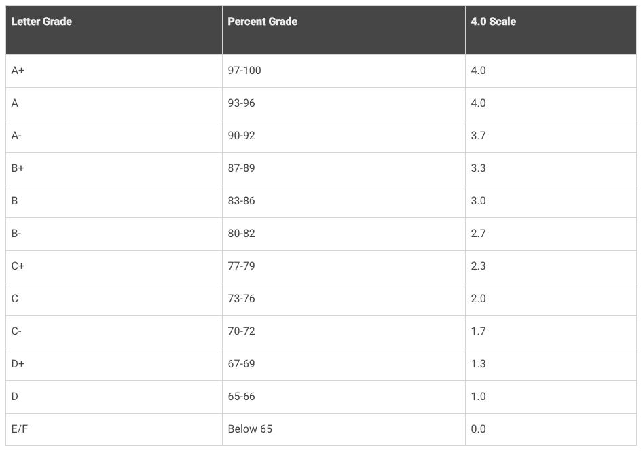Click the Letter Grade column header
643x455 pixels.
(41, 22)
